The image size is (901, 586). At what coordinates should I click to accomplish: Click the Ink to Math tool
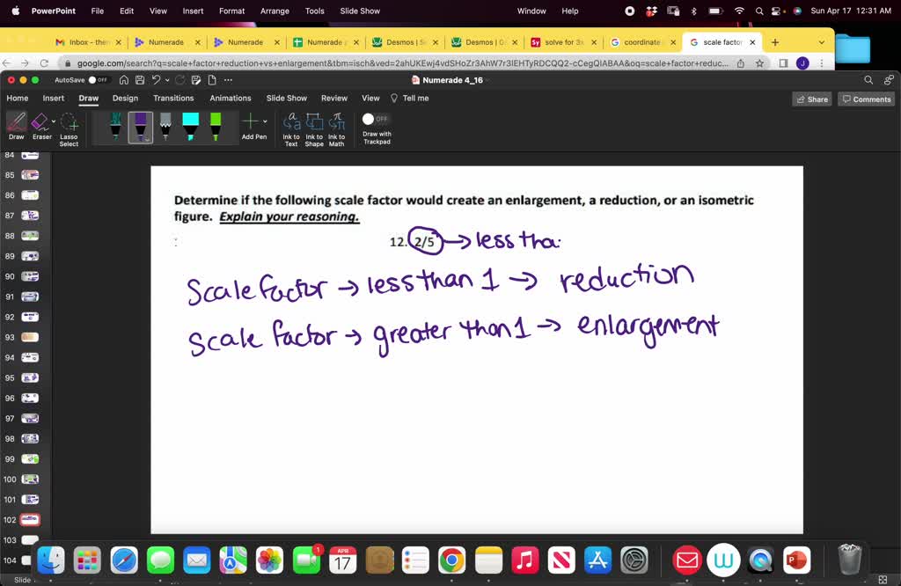click(337, 128)
